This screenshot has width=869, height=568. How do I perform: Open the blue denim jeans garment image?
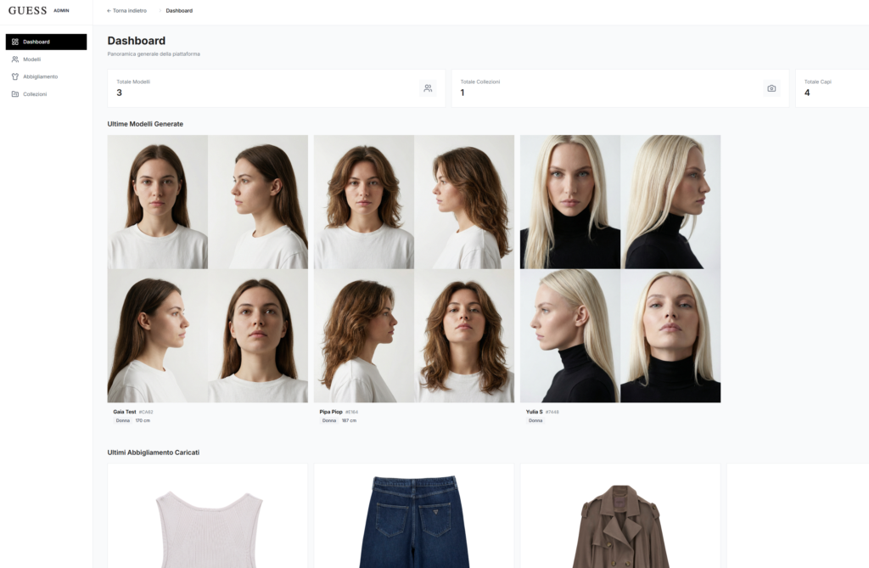413,522
